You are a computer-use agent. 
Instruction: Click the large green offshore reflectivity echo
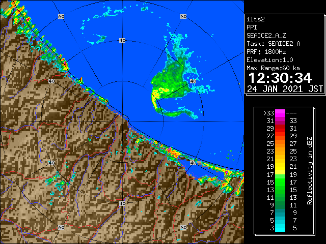click(x=173, y=80)
